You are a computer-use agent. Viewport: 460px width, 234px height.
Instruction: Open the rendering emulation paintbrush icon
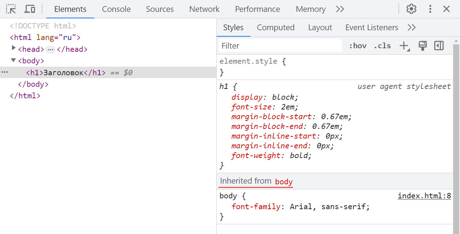pyautogui.click(x=423, y=46)
